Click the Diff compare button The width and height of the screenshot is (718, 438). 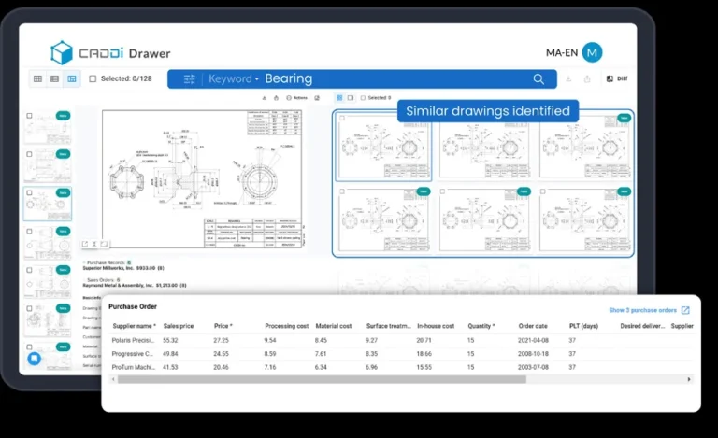pyautogui.click(x=617, y=78)
